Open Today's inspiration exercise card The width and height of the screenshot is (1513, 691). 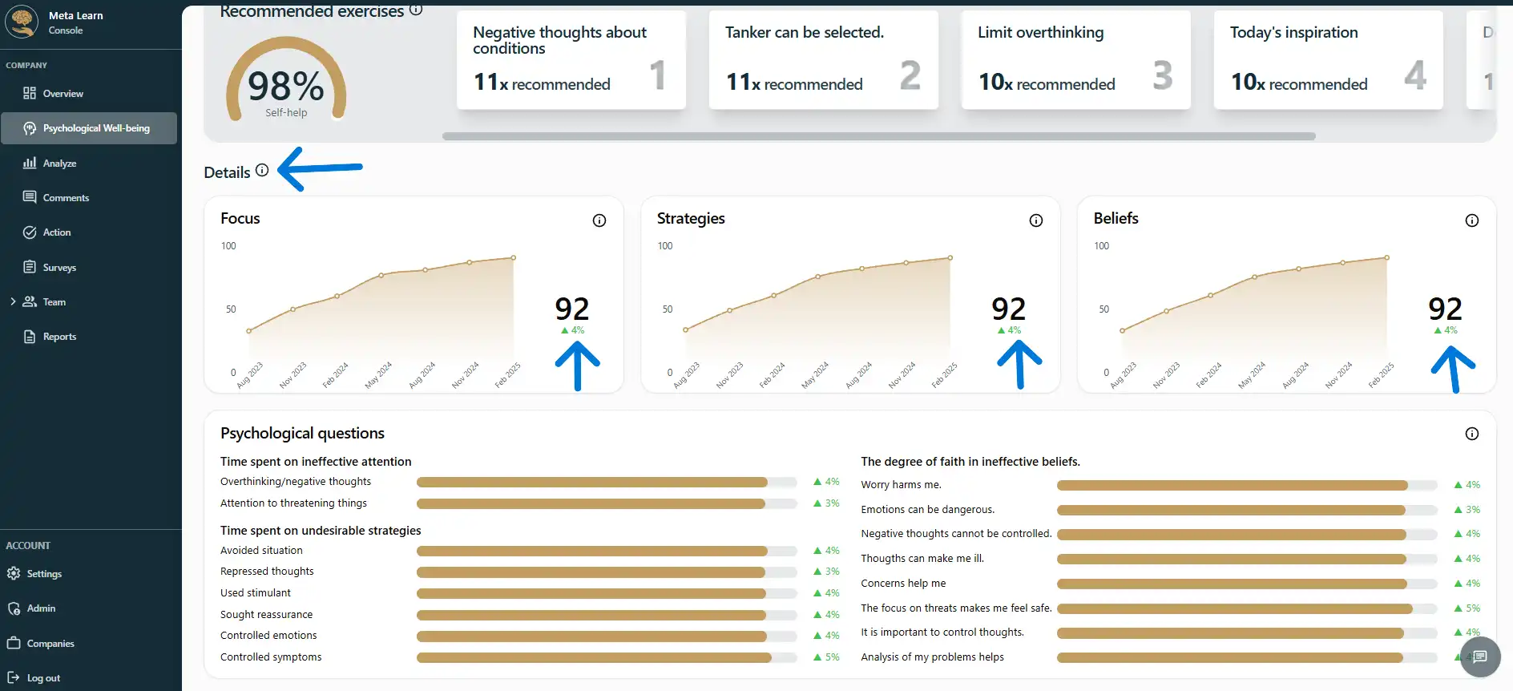coord(1328,60)
